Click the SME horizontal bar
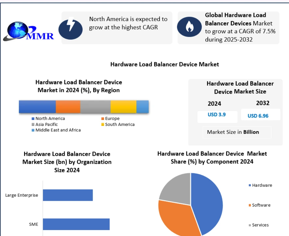The width and height of the screenshot is (289, 236). [x=76, y=224]
